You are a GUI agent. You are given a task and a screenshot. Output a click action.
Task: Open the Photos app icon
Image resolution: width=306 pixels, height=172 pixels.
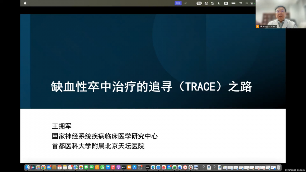coord(81,167)
